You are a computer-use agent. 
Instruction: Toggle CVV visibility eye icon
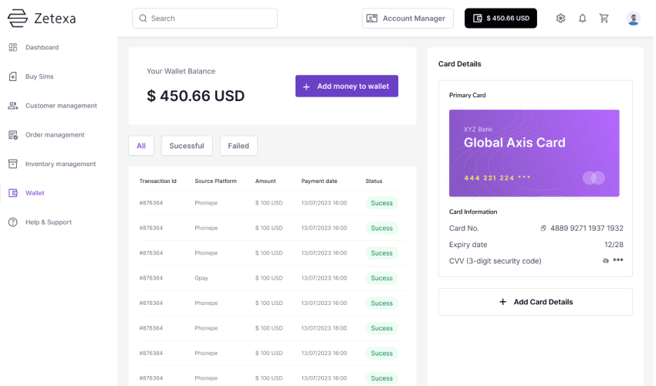click(x=605, y=261)
